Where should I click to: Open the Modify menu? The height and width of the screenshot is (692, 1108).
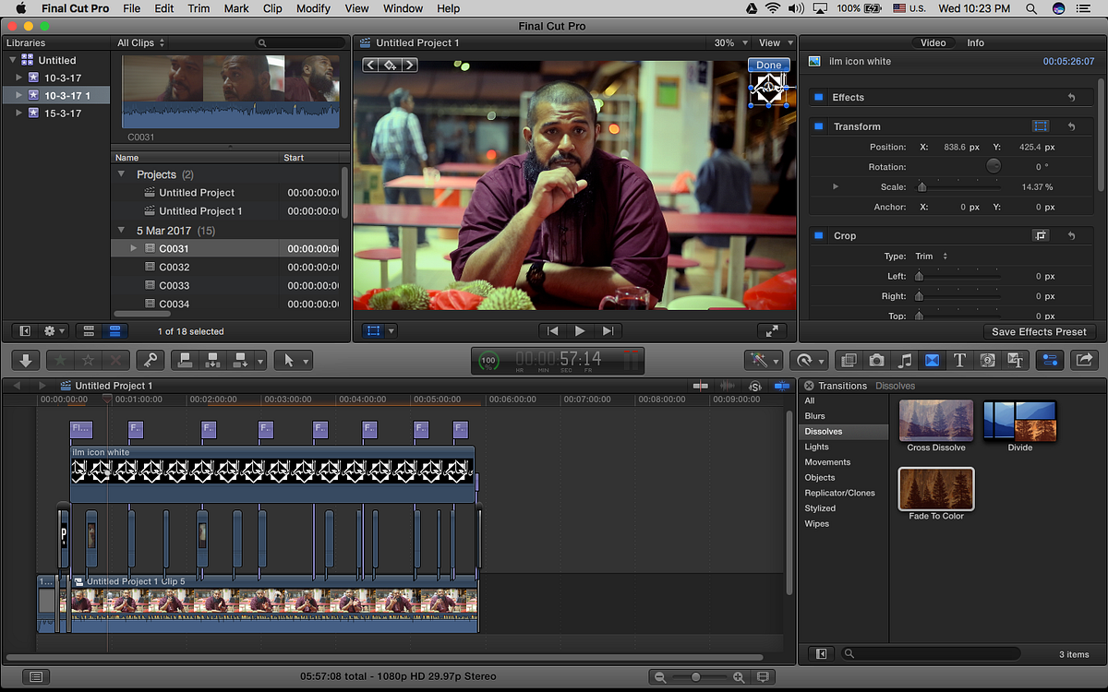pos(314,8)
